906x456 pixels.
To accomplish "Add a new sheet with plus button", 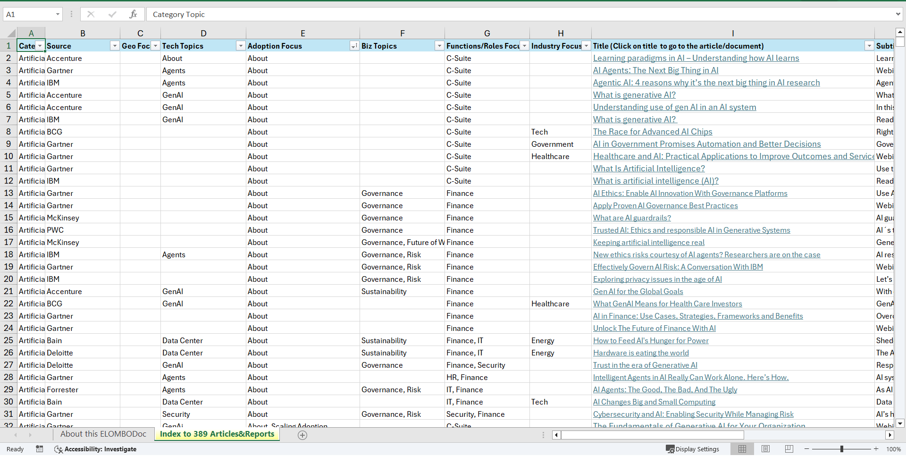I will 302,435.
